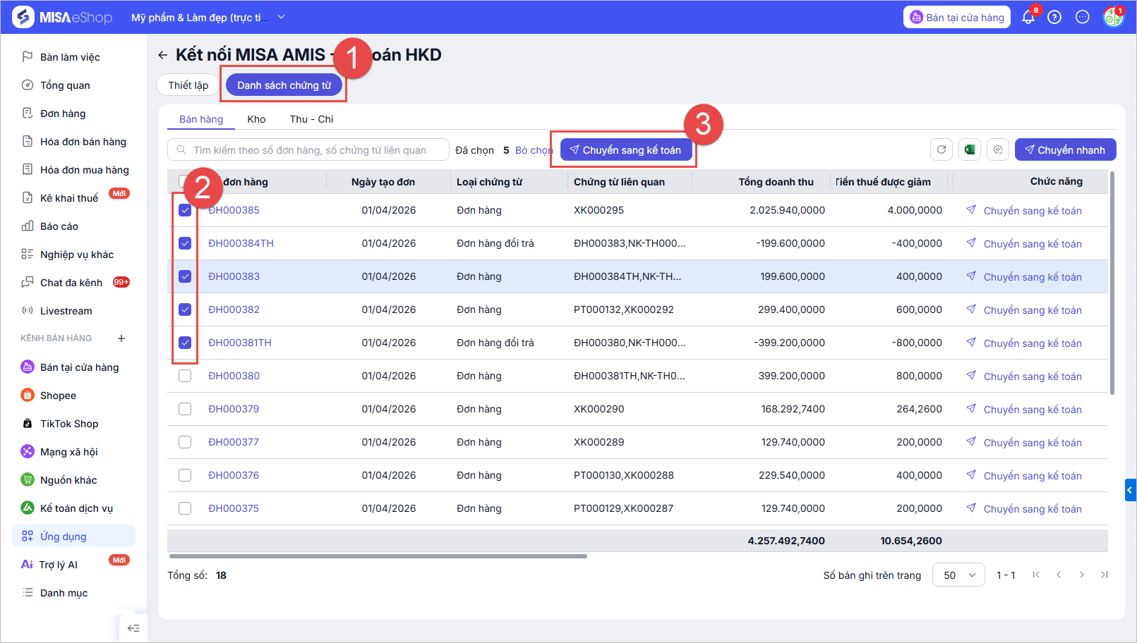
Task: Click the back arrow beside page title
Action: point(163,55)
